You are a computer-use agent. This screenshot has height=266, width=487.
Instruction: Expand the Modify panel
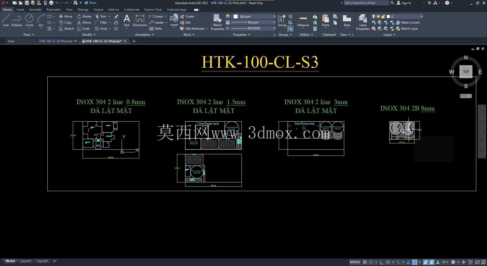click(x=89, y=35)
